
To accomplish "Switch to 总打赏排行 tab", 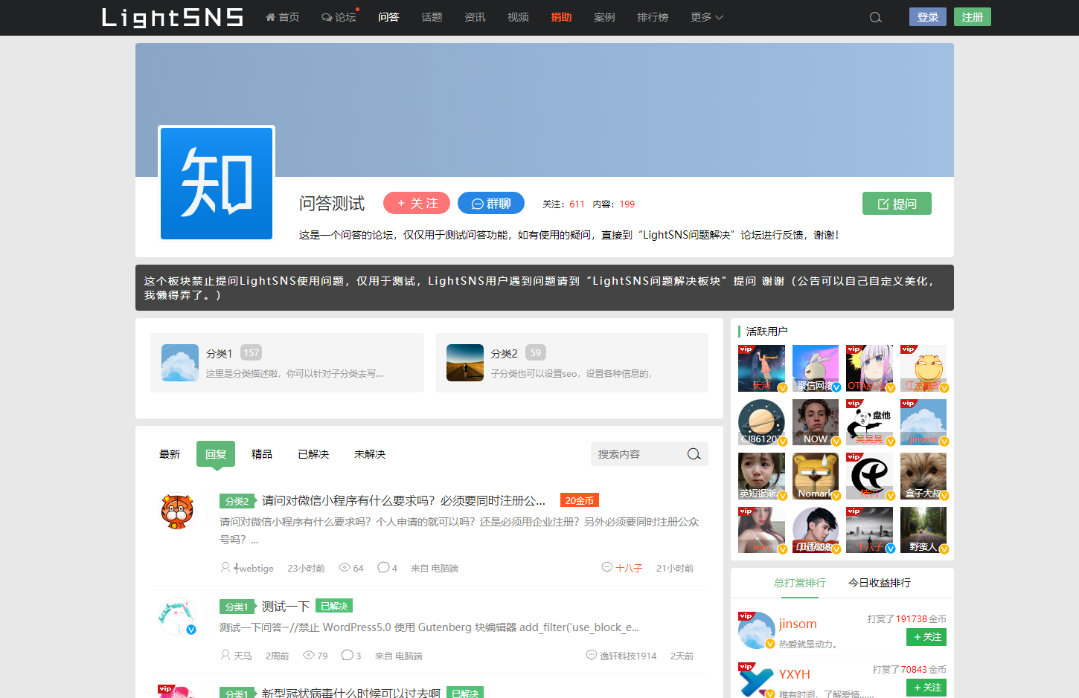I will click(800, 583).
